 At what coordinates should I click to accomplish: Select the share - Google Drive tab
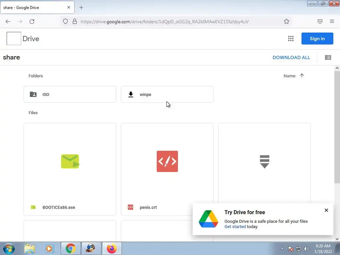click(x=37, y=7)
